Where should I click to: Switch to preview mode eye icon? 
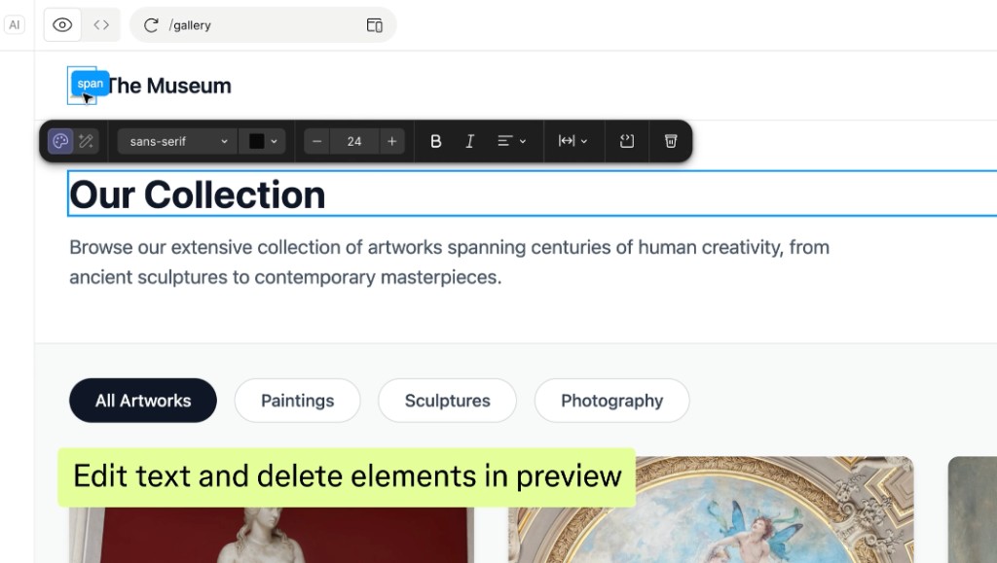62,24
